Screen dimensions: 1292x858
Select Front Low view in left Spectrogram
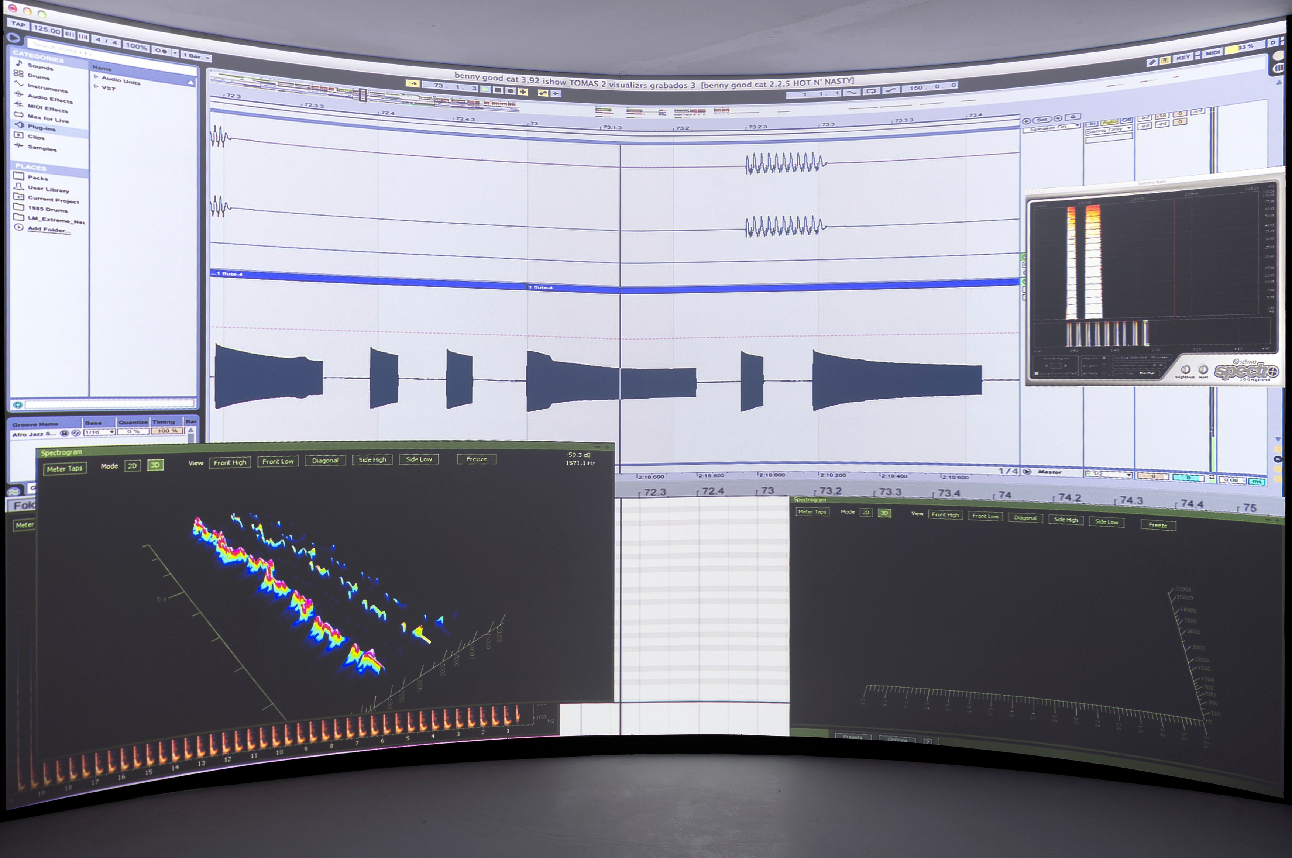tap(278, 461)
